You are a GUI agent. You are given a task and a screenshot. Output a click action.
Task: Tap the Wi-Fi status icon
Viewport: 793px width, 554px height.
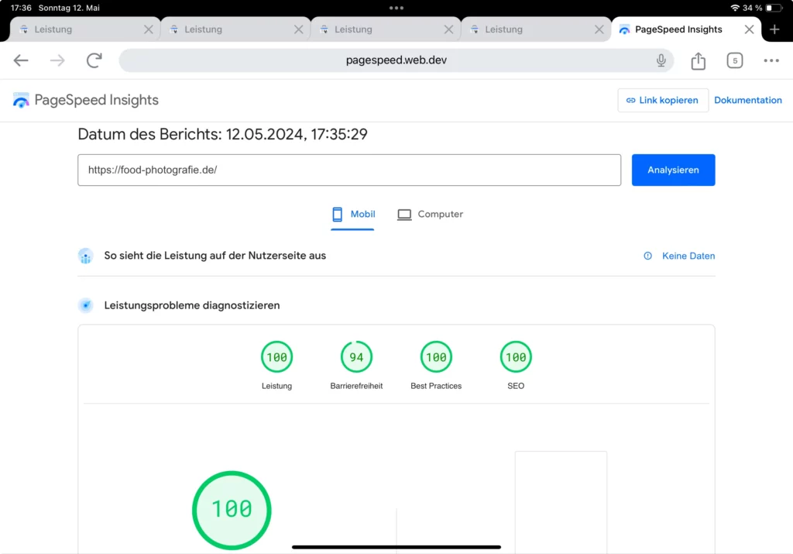point(735,8)
